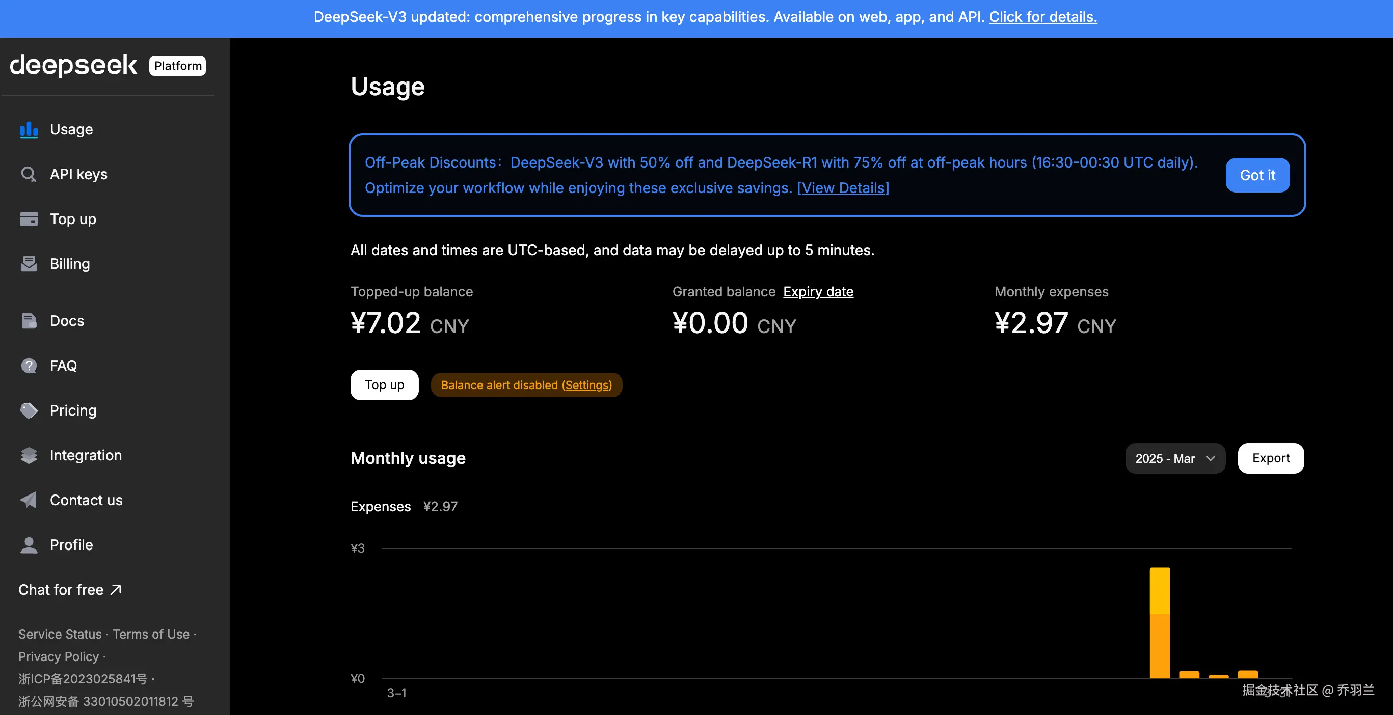Click the API keys sidebar icon
The height and width of the screenshot is (715, 1393).
pos(29,175)
